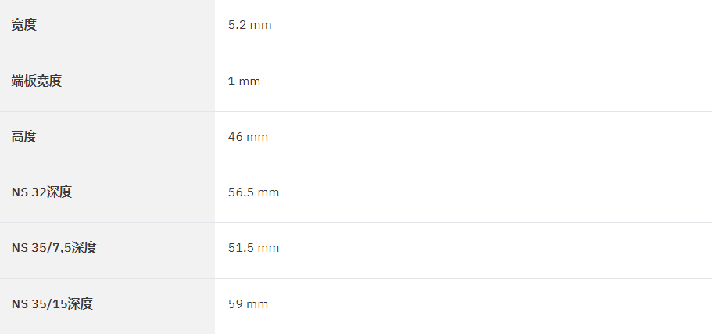Click empty area of the NS 35/15深度 row
This screenshot has width=712, height=334.
490,307
